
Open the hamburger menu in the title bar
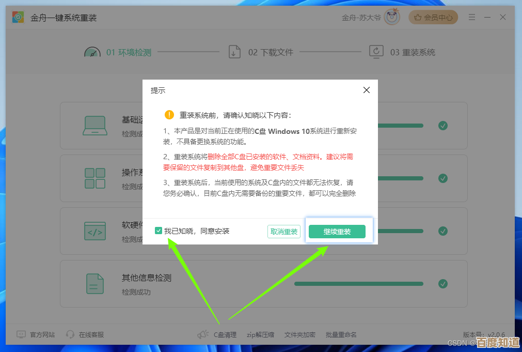471,17
